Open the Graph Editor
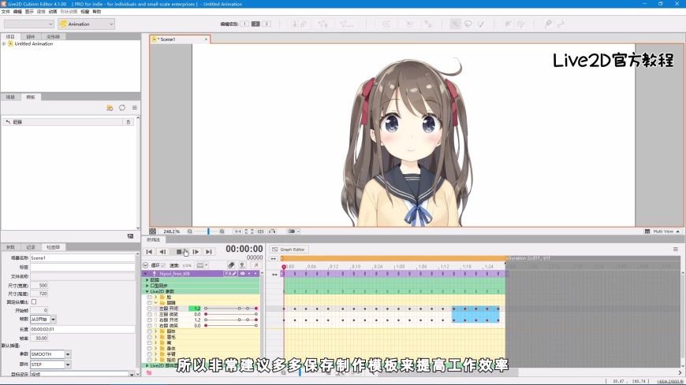This screenshot has width=686, height=385. click(289, 250)
